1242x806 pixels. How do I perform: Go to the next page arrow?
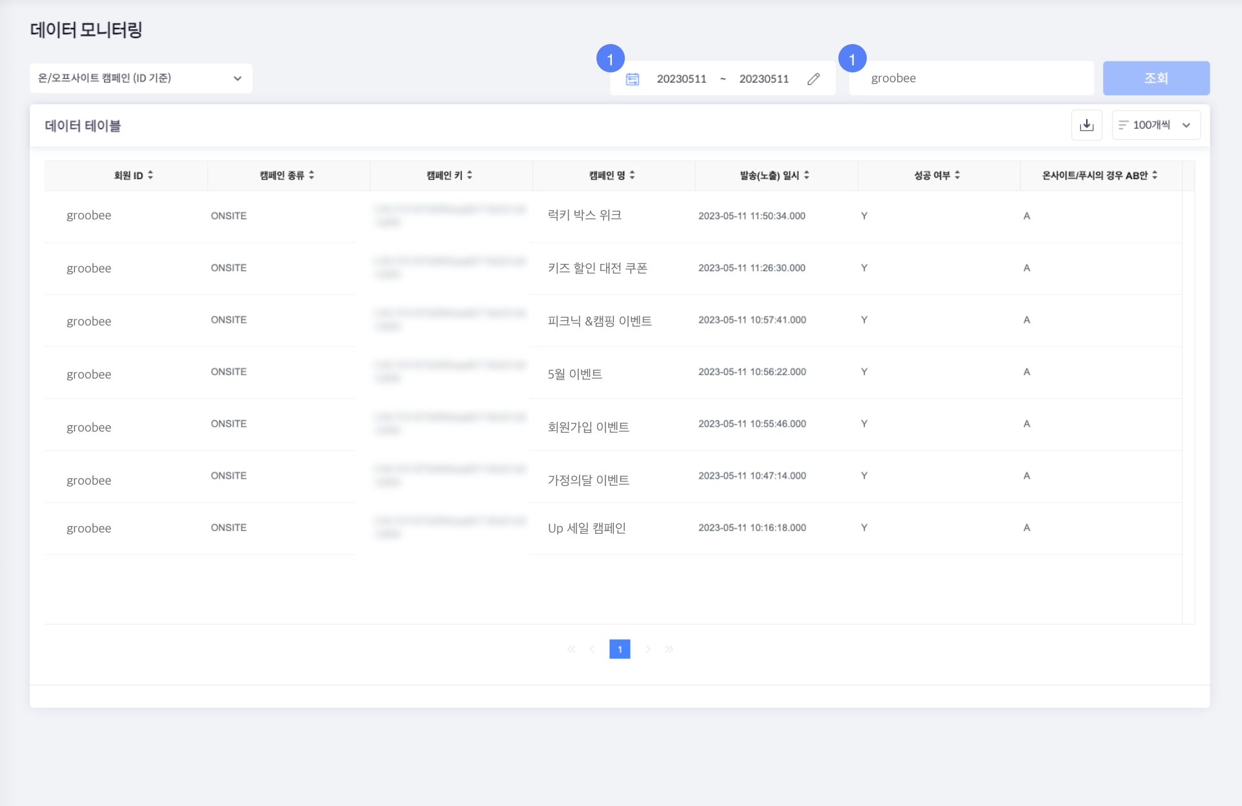[648, 649]
